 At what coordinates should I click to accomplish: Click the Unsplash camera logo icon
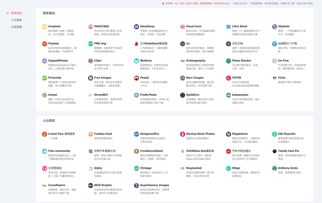(x=45, y=27)
